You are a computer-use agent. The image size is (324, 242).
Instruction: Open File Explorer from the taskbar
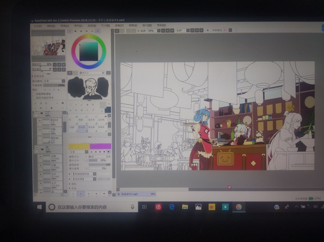point(185,207)
